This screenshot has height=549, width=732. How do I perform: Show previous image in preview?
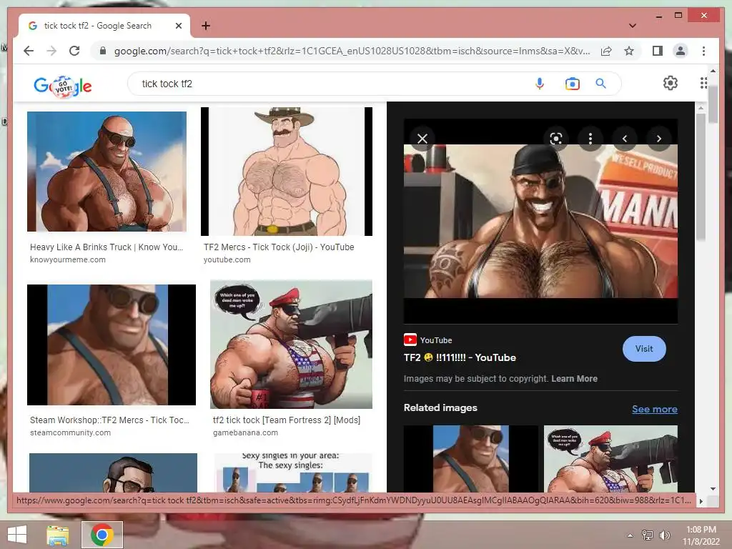[625, 139]
